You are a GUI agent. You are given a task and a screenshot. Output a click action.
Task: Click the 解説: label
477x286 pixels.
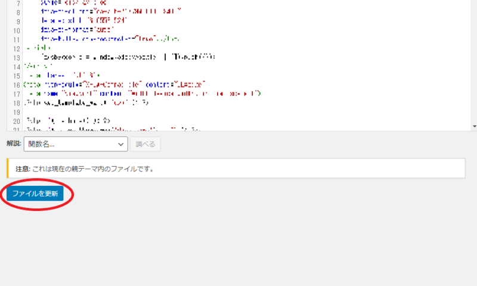(14, 144)
